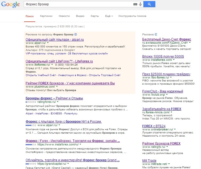The height and width of the screenshot is (169, 201).
Task: Open 'ForexClub - Ваш надежный' ad
Action: coord(163,91)
